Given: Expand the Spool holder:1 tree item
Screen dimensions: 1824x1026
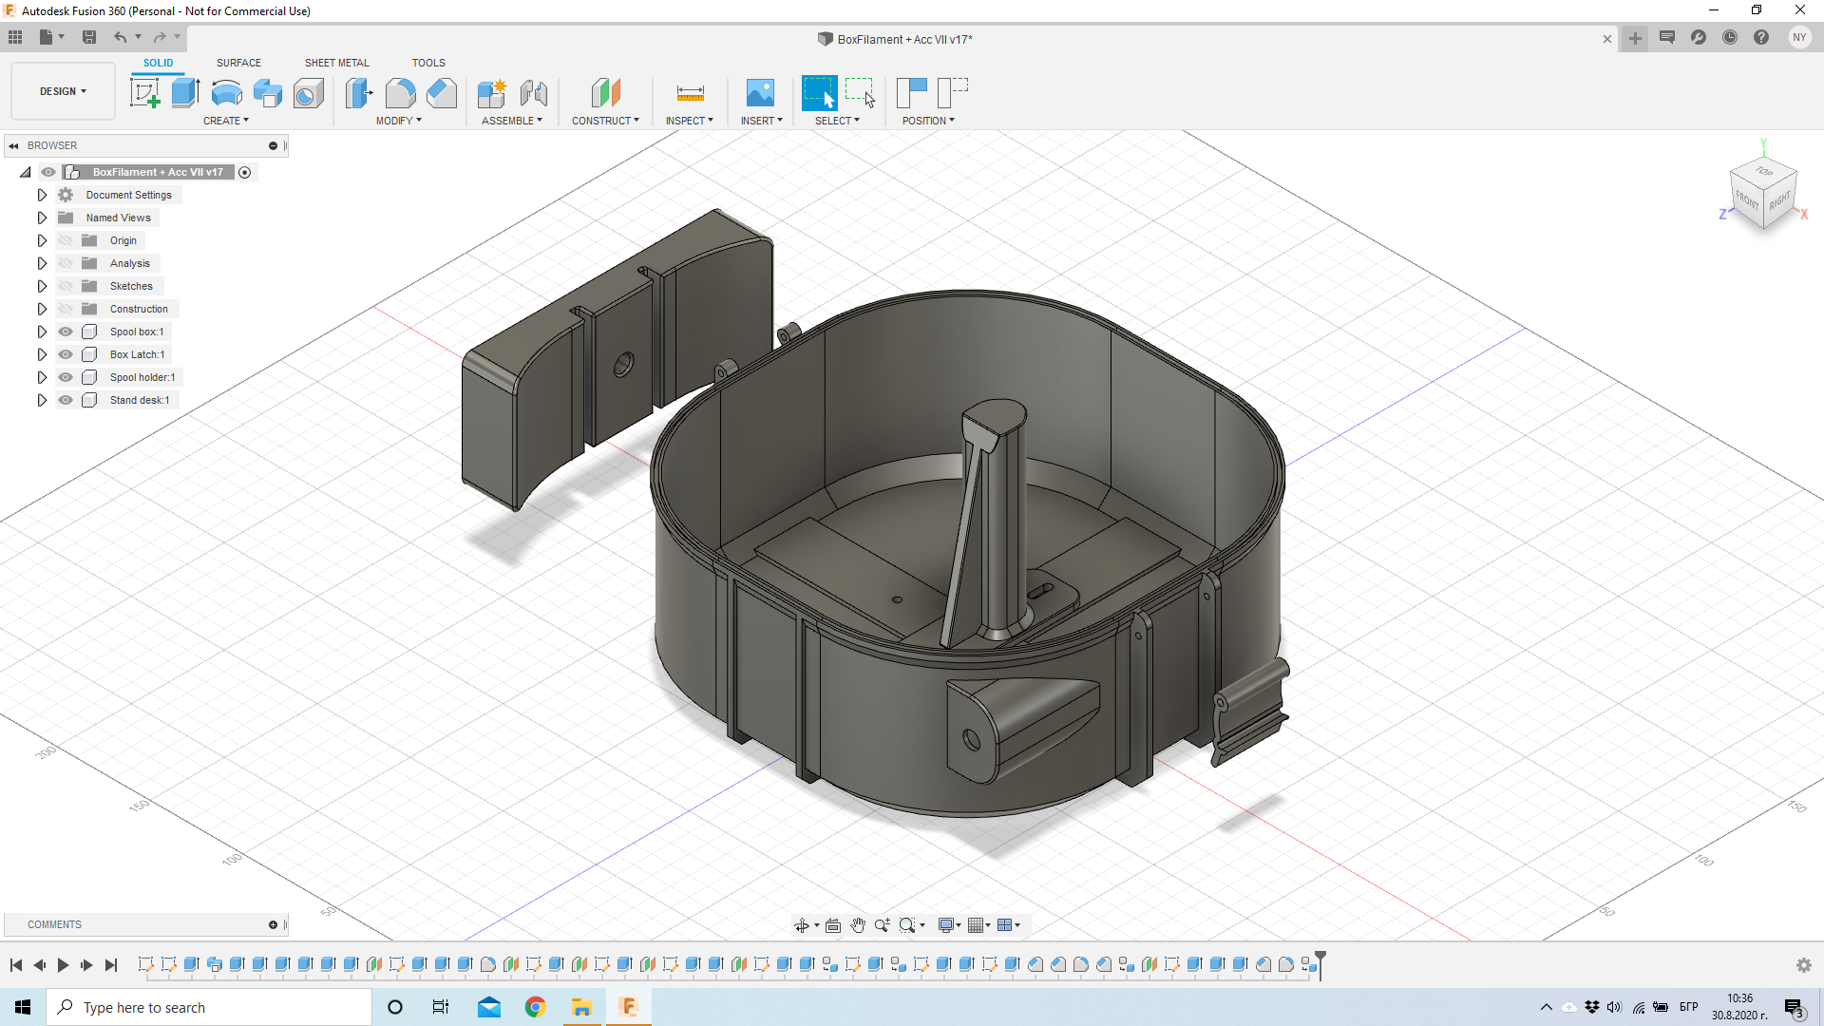Looking at the screenshot, I should (x=42, y=377).
